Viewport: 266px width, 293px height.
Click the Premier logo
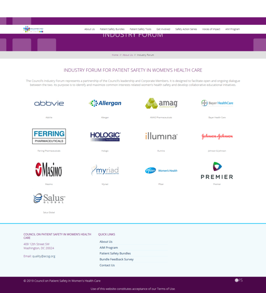point(217,170)
